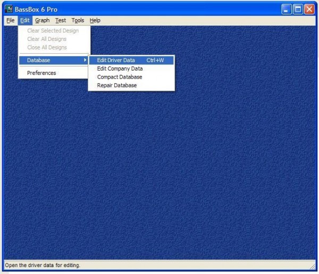Maximize the BassBox 6 Pro window
The width and height of the screenshot is (319, 274).
298,9
